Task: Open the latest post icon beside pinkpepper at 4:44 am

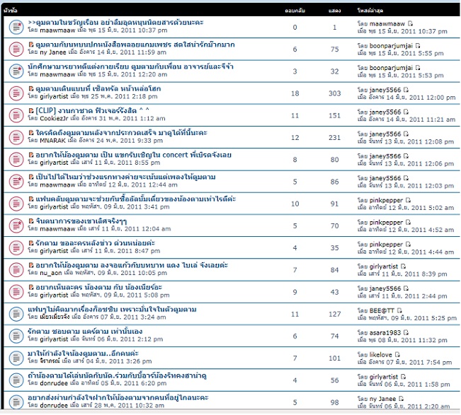Action: click(408, 244)
